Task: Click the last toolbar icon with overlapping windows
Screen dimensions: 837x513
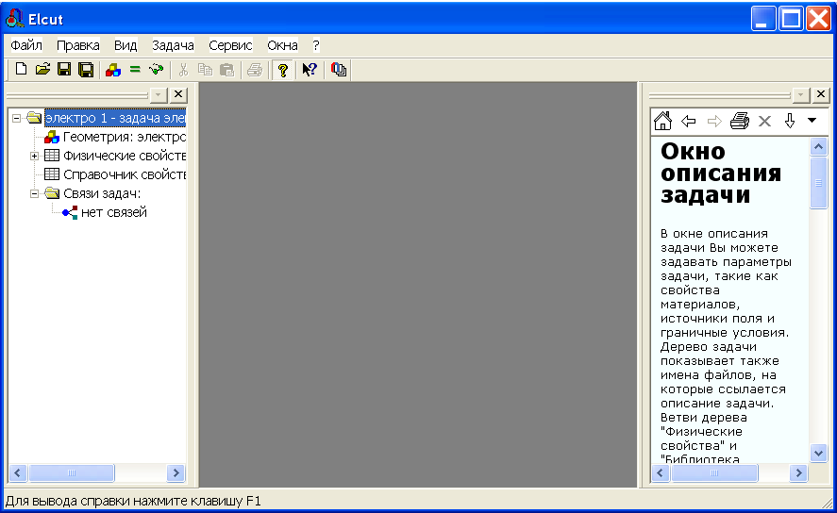Action: click(x=339, y=70)
